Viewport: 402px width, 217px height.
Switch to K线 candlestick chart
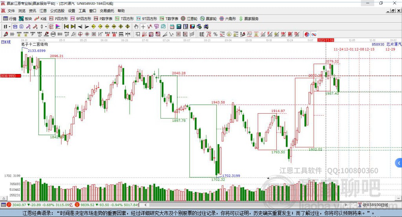40,19
